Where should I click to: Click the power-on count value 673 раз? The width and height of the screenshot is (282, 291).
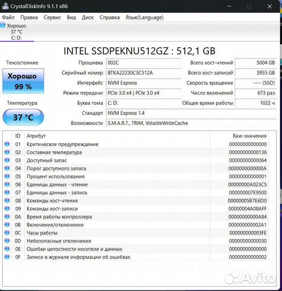point(256,93)
